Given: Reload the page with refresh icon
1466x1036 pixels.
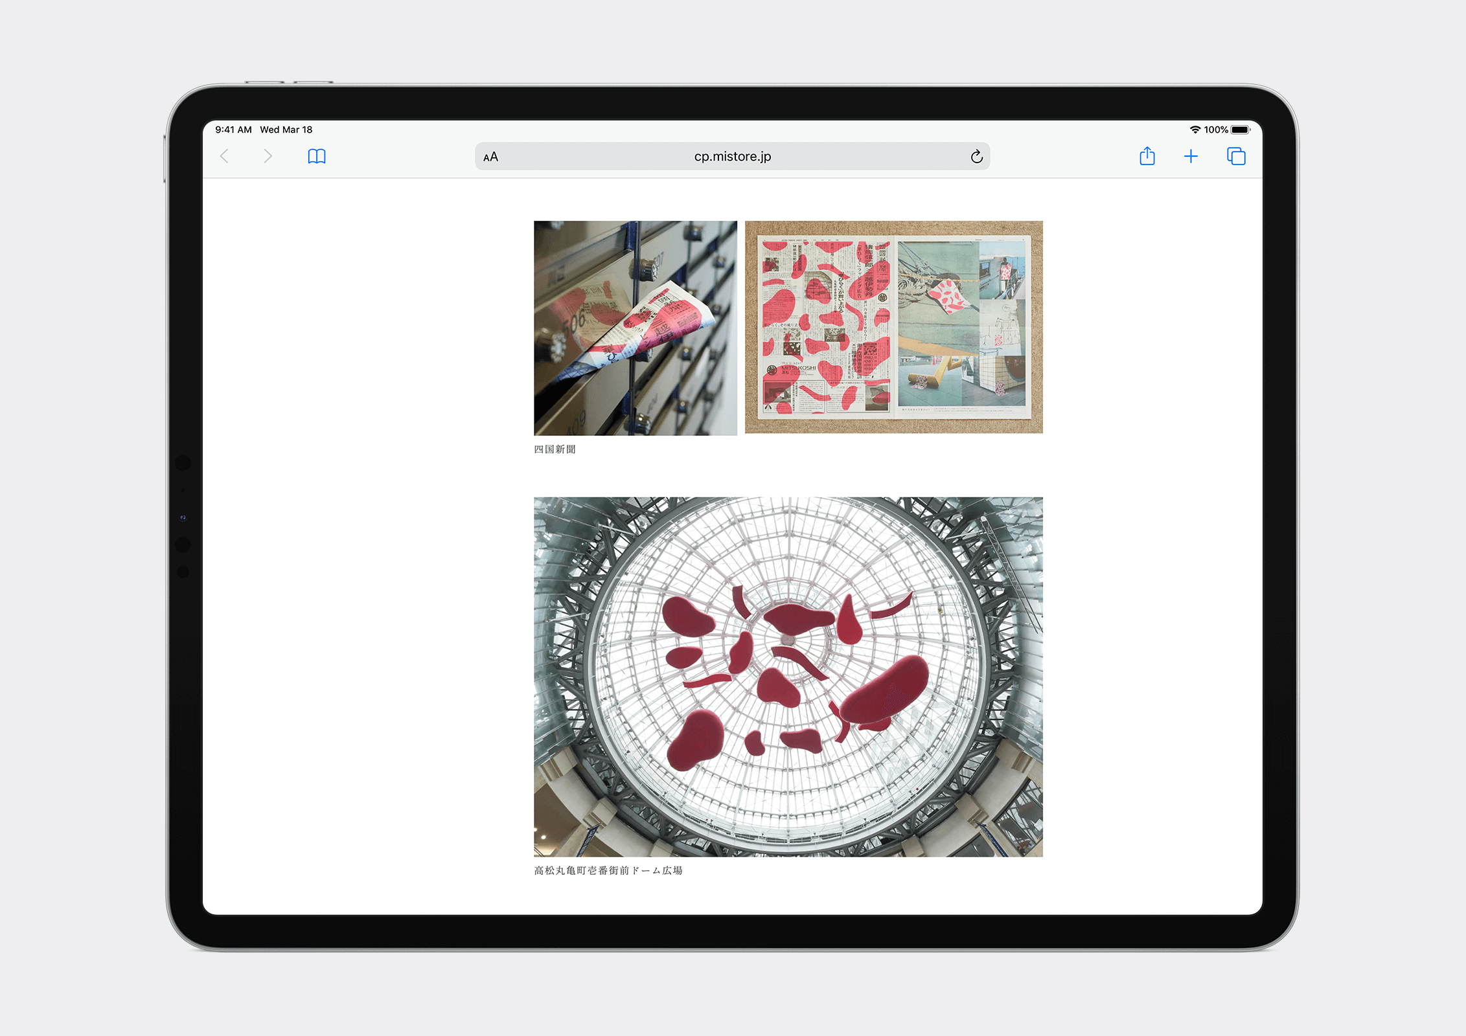Looking at the screenshot, I should (x=976, y=157).
